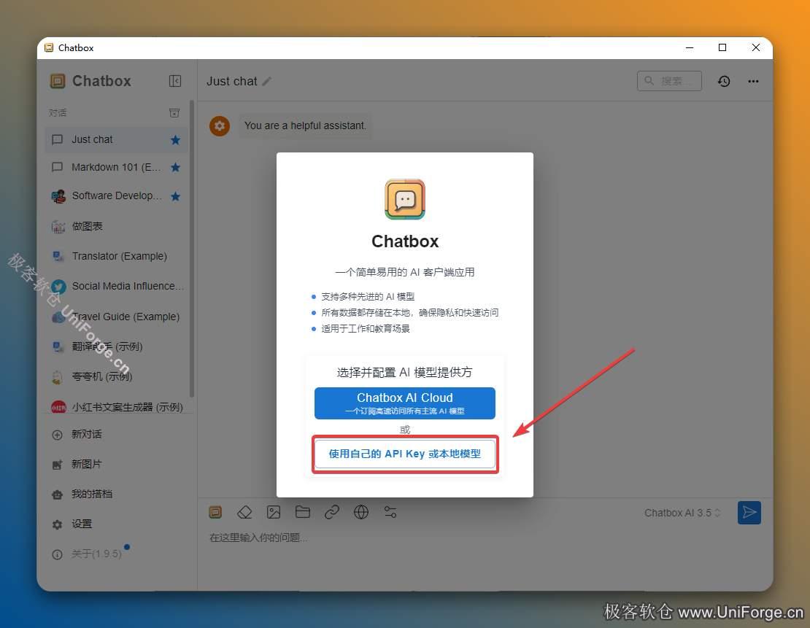Toggle star on Markdown 101 conversation

click(x=176, y=167)
